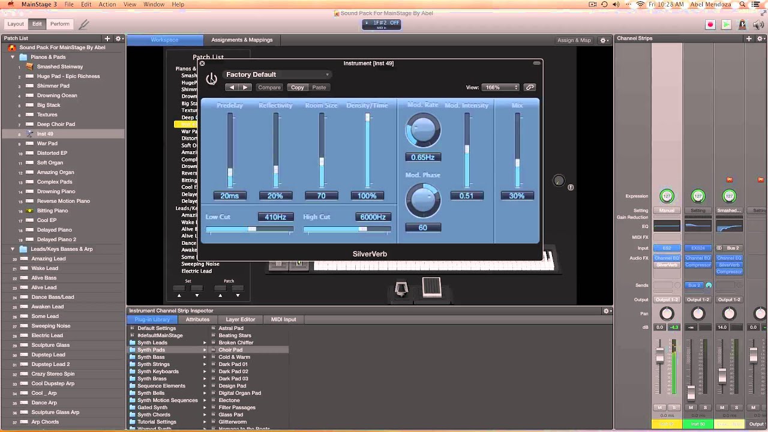The height and width of the screenshot is (432, 768).
Task: Toggle the SilverVerb plug-in power button
Action: pos(211,79)
